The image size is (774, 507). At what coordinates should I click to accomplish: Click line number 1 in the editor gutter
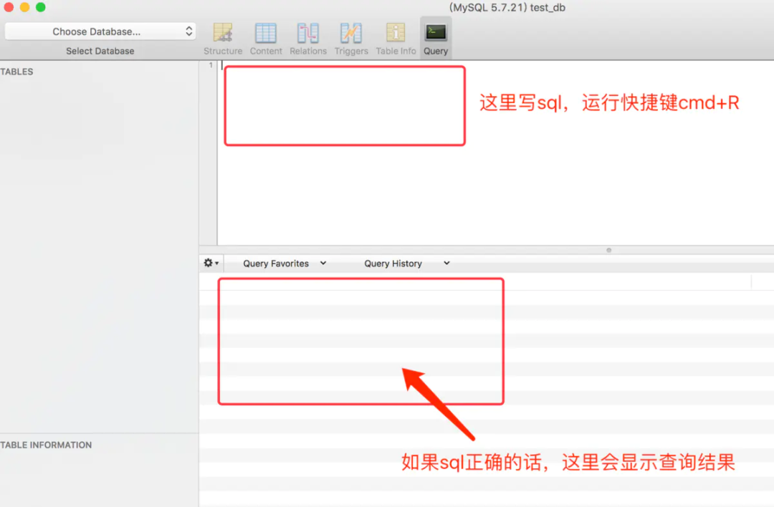pyautogui.click(x=210, y=64)
